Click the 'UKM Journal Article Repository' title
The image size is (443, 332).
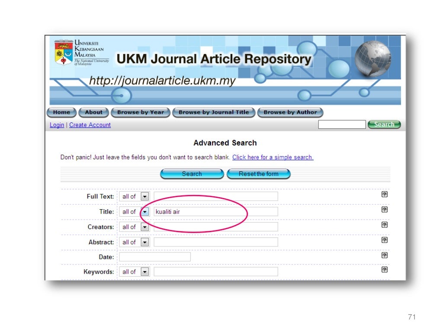[214, 59]
